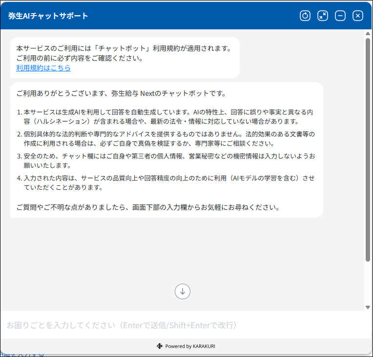
Task: Minimize the chat support window
Action: (x=340, y=16)
